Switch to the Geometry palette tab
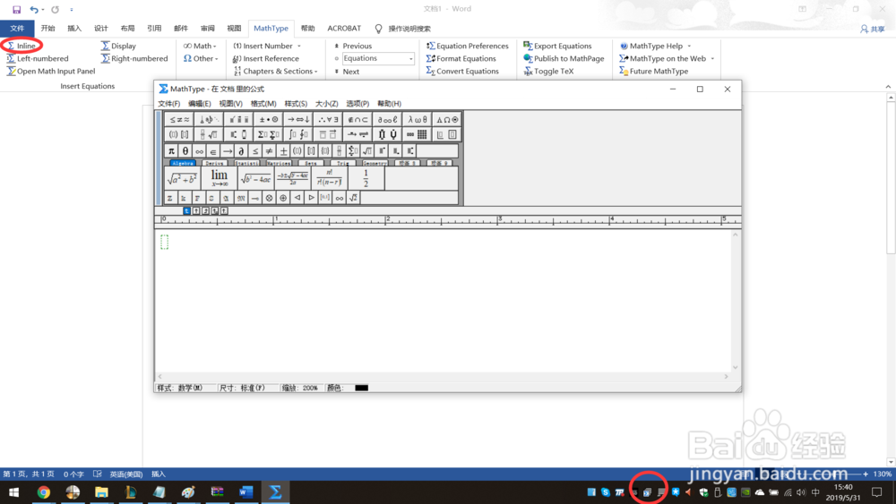This screenshot has width=896, height=504. pos(375,163)
